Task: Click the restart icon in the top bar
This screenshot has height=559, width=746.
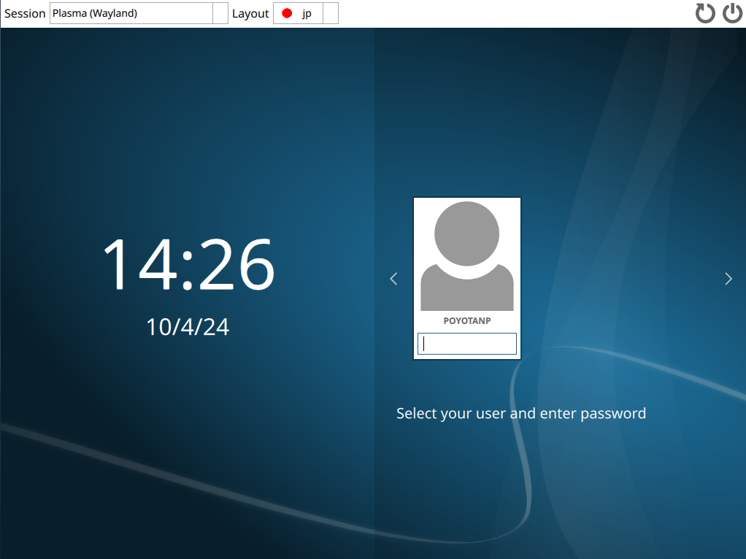Action: click(x=705, y=12)
